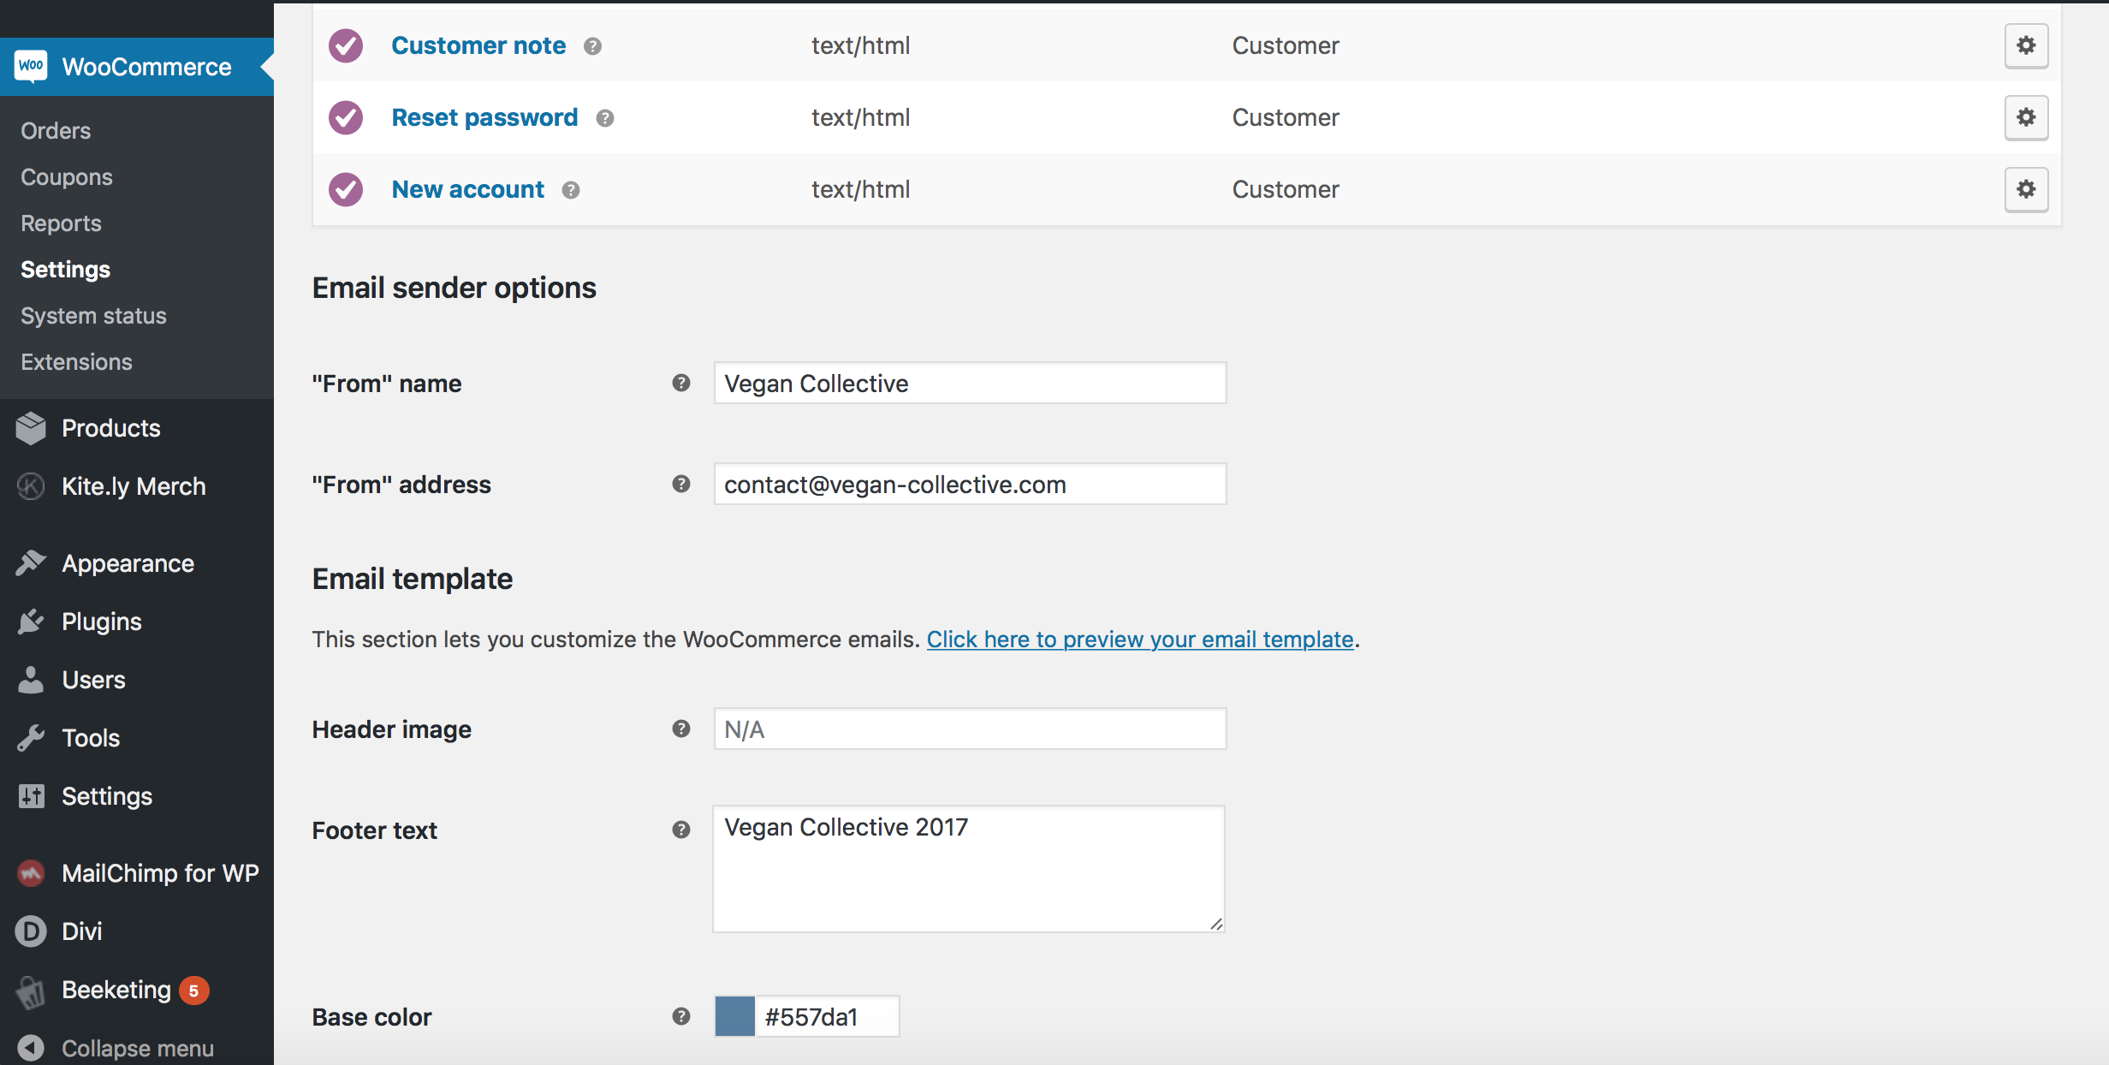Open the Beeketing menu
This screenshot has width=2109, height=1065.
(137, 990)
